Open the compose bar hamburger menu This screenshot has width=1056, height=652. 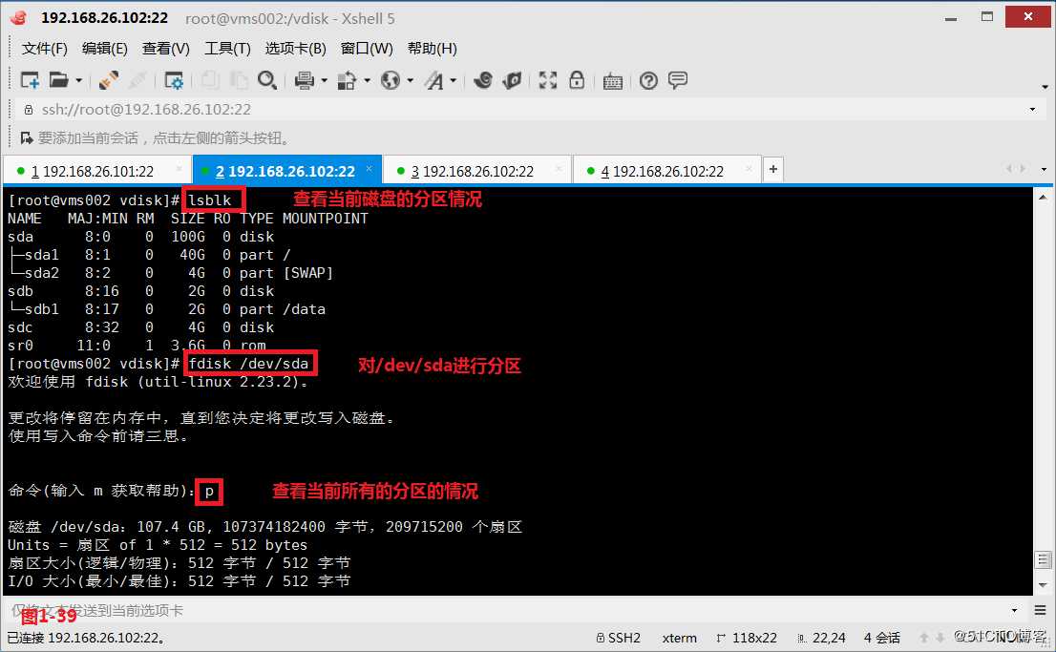click(x=1040, y=610)
